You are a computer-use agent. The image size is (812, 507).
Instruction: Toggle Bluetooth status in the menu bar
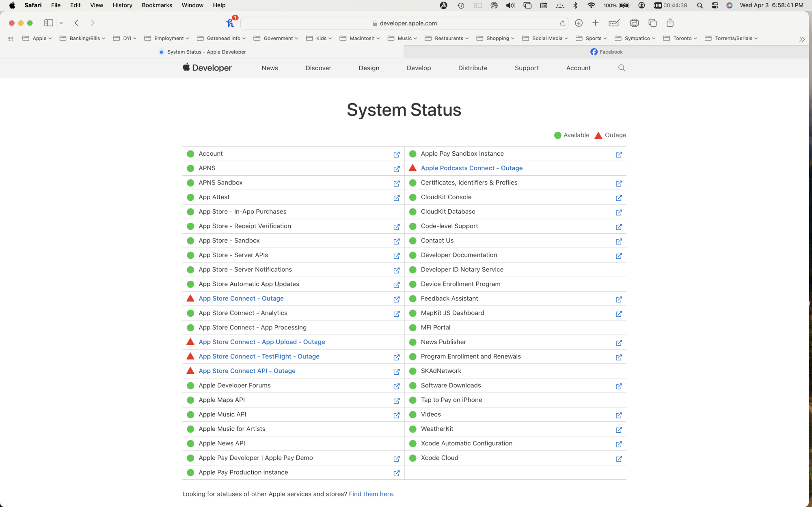pos(575,5)
